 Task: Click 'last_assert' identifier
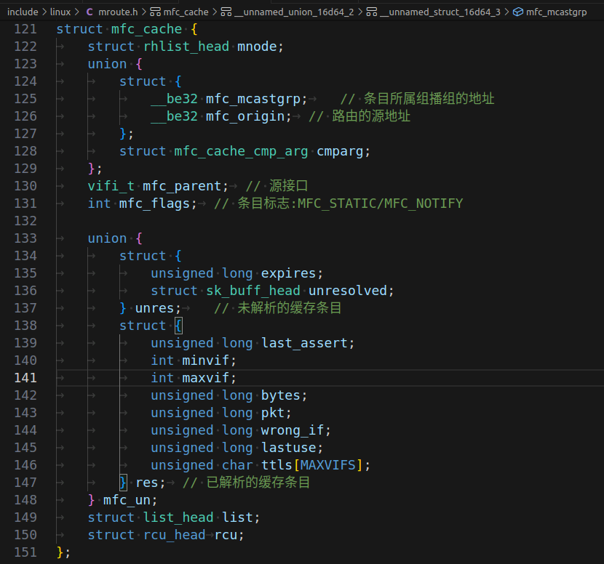304,343
